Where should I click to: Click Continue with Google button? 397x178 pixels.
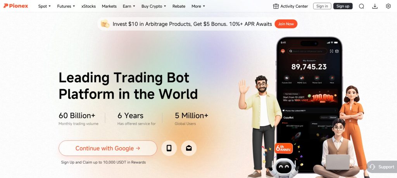pos(108,148)
